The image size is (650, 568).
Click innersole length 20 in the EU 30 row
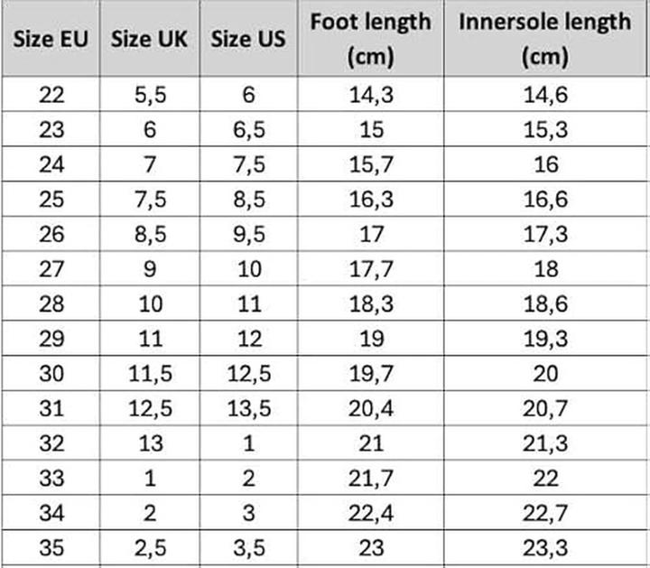point(545,373)
